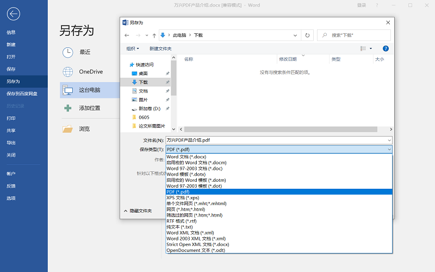Change the file view layout icon

pyautogui.click(x=363, y=48)
